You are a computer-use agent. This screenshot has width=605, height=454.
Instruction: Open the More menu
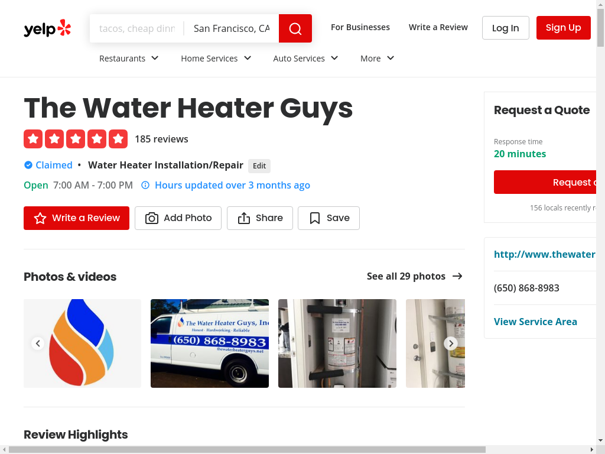tap(378, 59)
